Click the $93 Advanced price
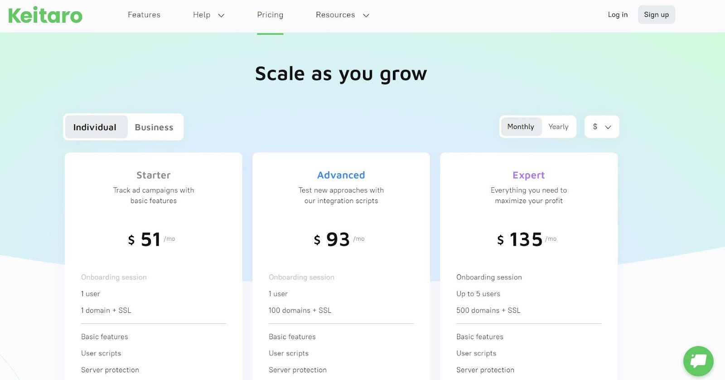This screenshot has width=725, height=380. click(x=338, y=239)
